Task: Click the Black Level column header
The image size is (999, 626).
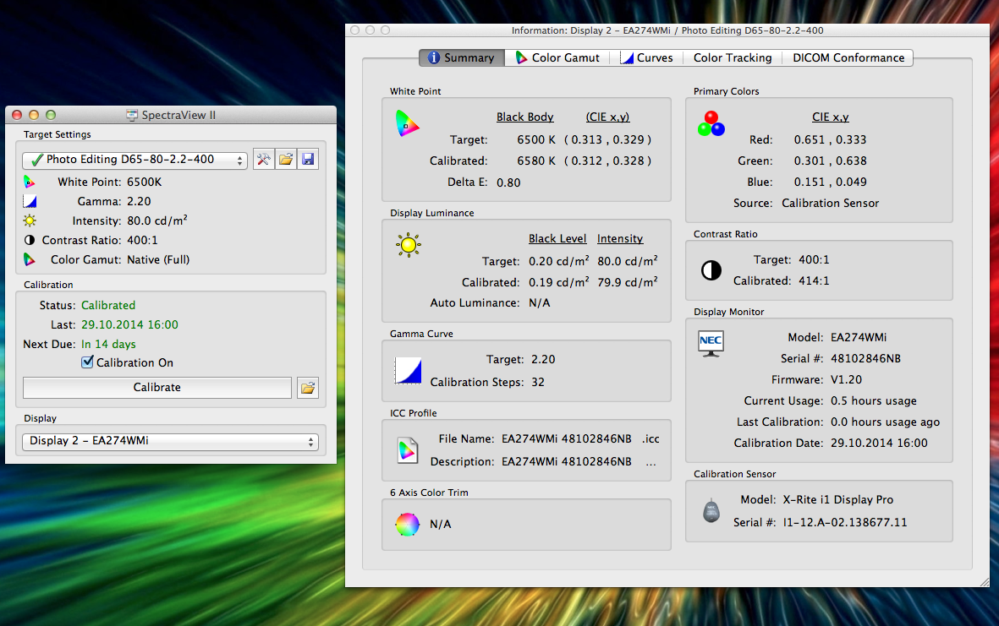Action: [x=557, y=238]
